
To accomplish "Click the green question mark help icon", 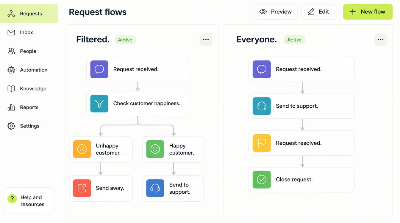I will click(12, 199).
